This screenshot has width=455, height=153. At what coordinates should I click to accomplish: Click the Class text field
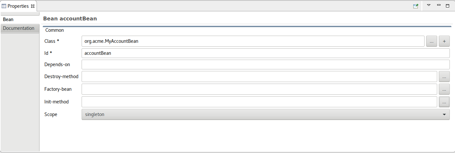(x=253, y=41)
